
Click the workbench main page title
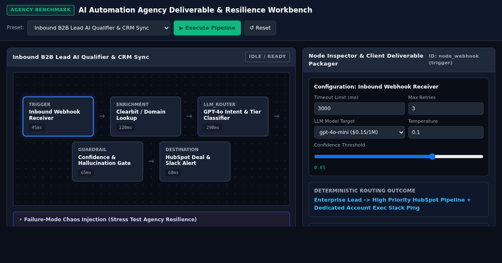click(x=195, y=10)
